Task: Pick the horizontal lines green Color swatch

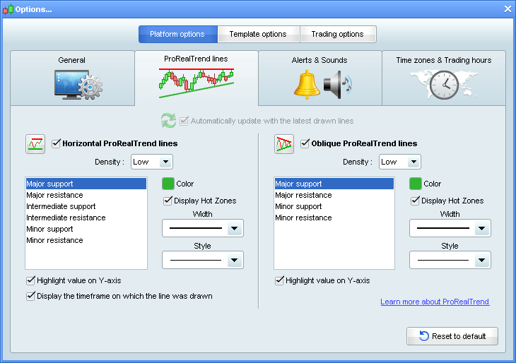Action: (168, 184)
